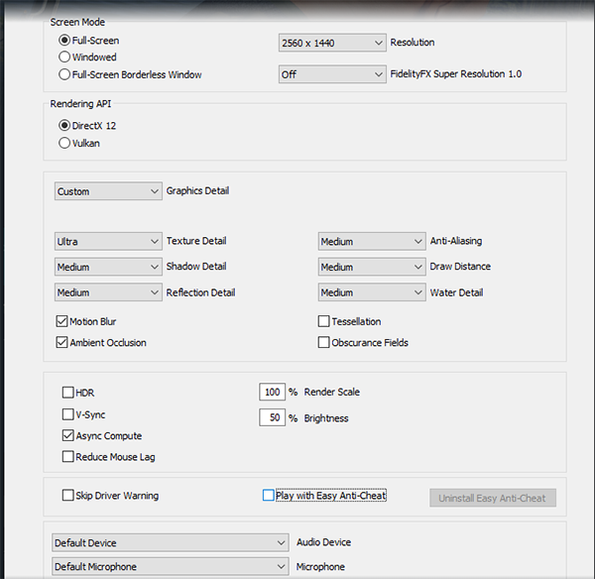Select Windowed screen mode
This screenshot has height=579, width=595.
(x=64, y=57)
